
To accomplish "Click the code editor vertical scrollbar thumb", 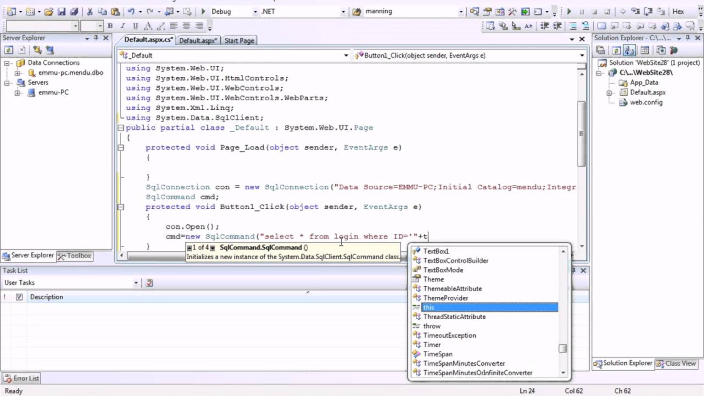I will (x=582, y=134).
